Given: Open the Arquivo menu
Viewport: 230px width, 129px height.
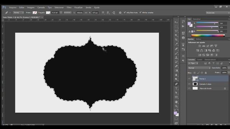Looking at the screenshot, I should pos(13,8).
